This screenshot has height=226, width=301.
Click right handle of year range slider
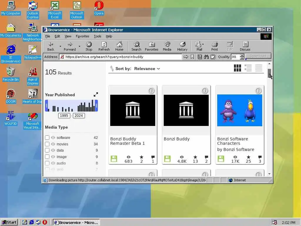(96, 106)
